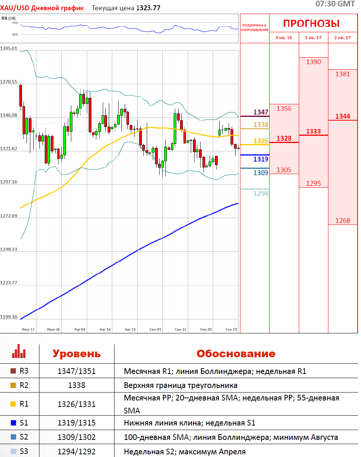Click the 'Поддержка & Сопротивление' column header

pos(254,27)
